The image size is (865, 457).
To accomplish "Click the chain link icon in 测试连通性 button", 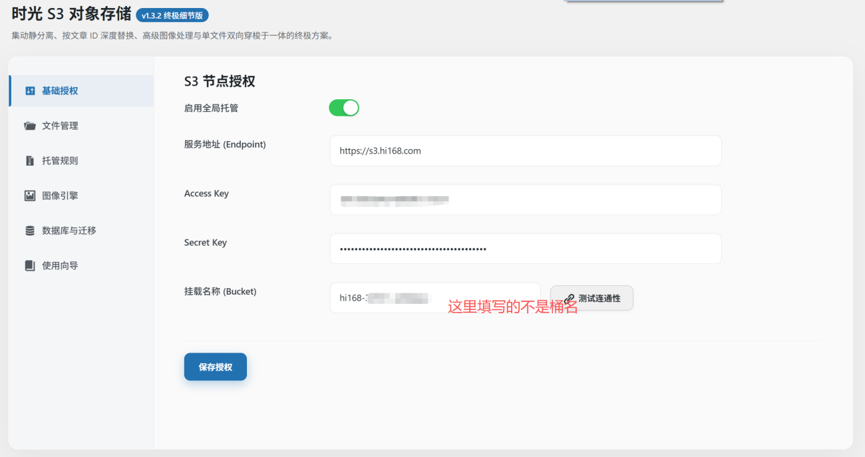I will coord(569,299).
